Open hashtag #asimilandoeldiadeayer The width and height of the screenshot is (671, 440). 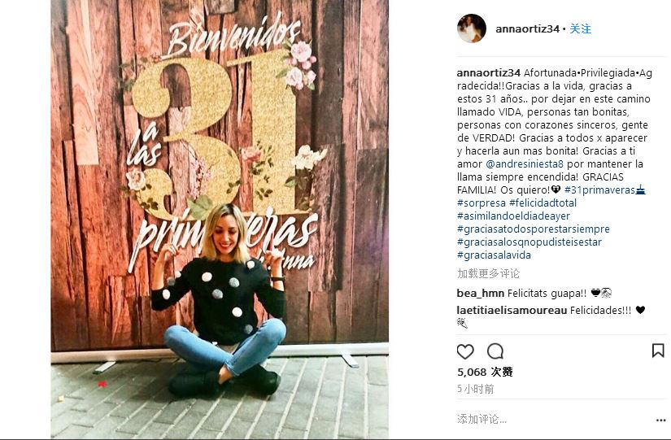click(x=513, y=216)
